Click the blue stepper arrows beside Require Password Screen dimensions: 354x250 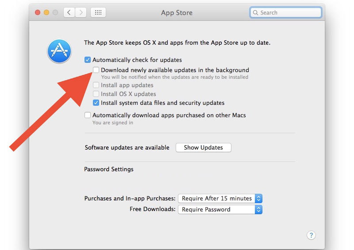pyautogui.click(x=259, y=210)
